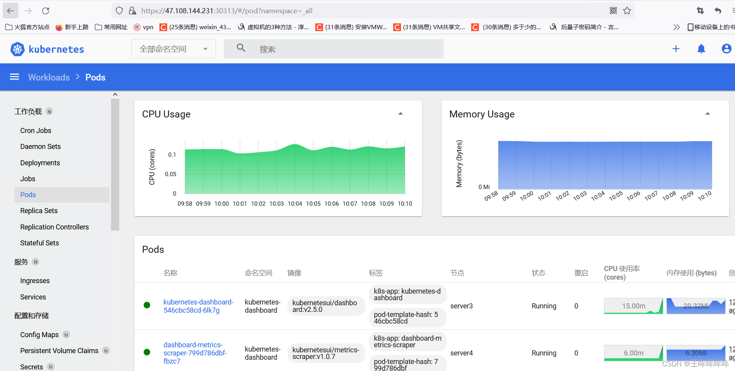Image resolution: width=735 pixels, height=371 pixels.
Task: Open the weixin_43 CSDN bookmark
Action: [x=196, y=27]
